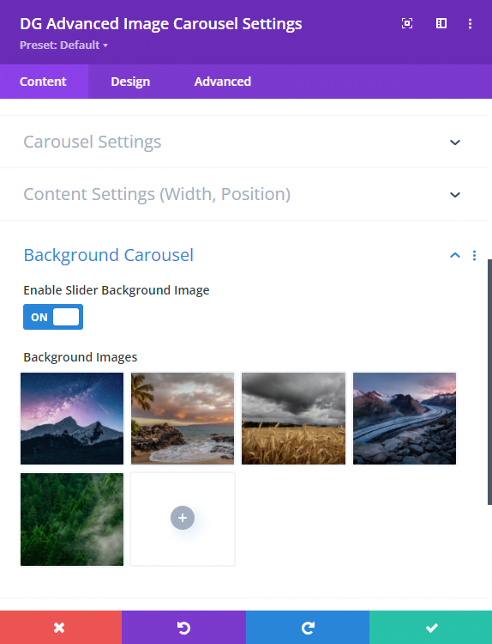Screen dimensions: 492x644
Task: Click the expand modal fullscreen icon
Action: tap(407, 23)
